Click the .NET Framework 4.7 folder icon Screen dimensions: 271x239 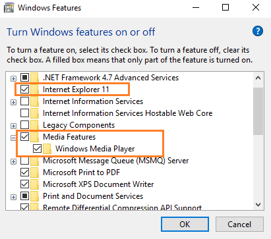click(35, 78)
